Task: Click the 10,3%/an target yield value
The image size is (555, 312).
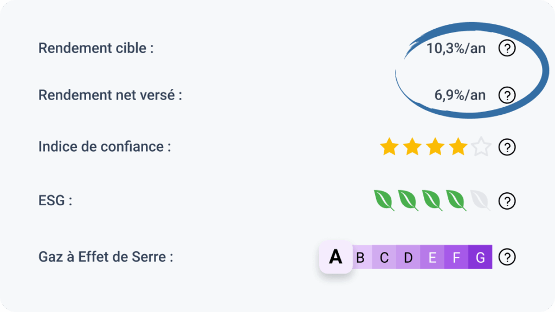Action: pos(456,48)
